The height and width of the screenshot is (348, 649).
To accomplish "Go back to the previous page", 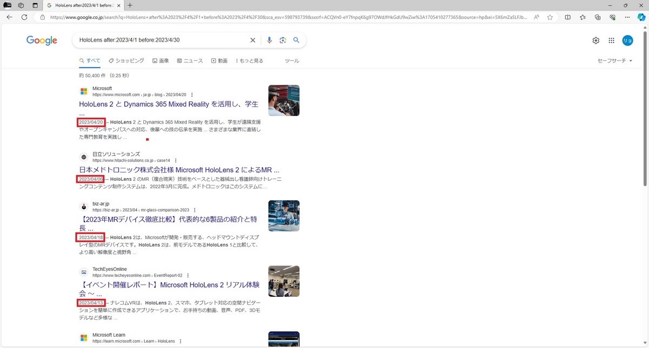I will pyautogui.click(x=9, y=17).
